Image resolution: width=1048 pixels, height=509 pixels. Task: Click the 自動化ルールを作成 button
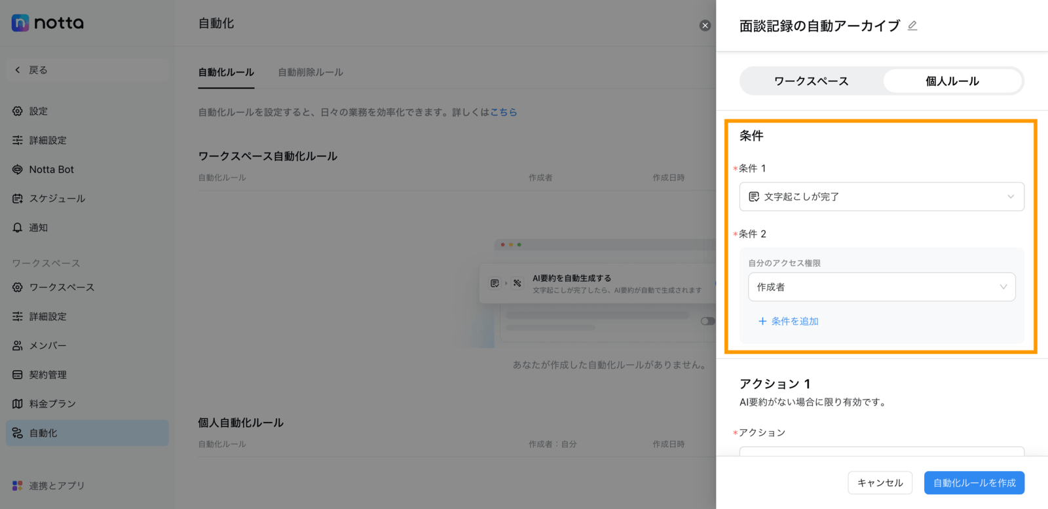(974, 483)
